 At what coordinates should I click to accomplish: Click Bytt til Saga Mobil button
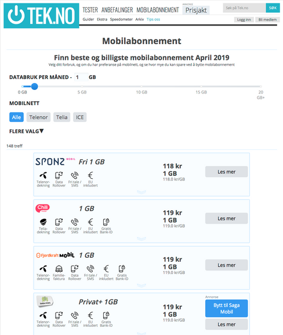coord(226,308)
